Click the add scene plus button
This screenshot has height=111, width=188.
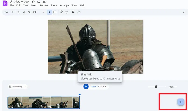(x=180, y=102)
